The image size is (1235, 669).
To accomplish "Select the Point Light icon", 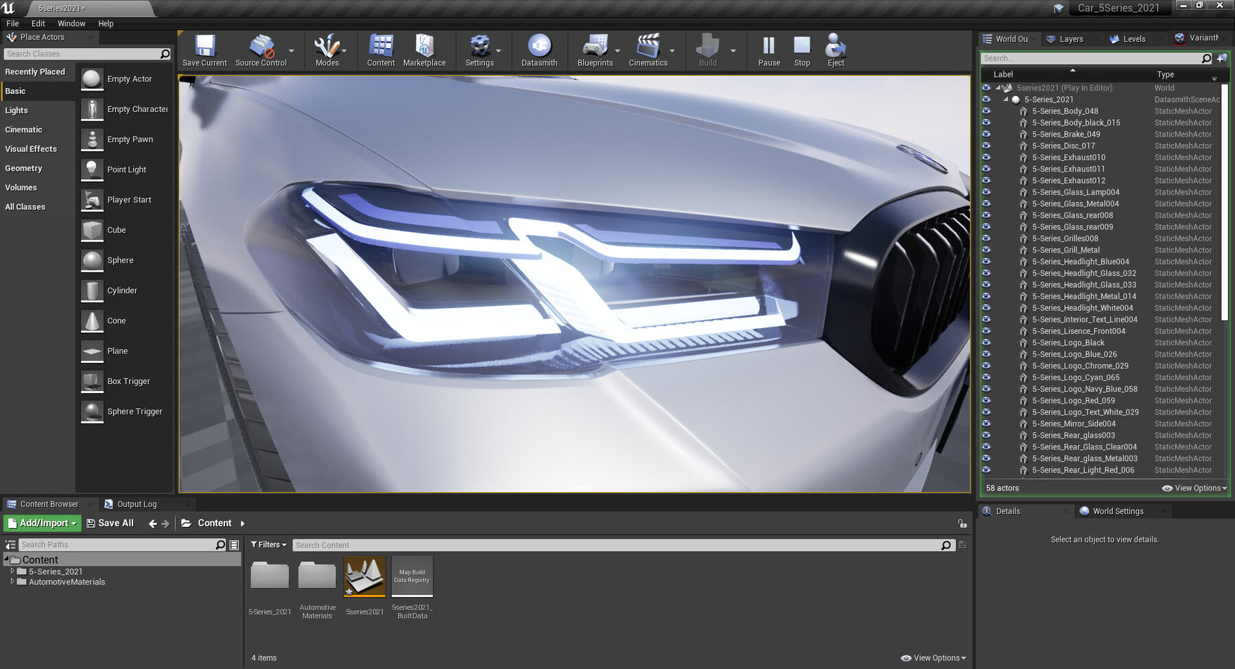I will tap(92, 169).
